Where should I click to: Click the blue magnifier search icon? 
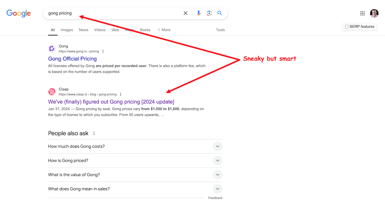click(220, 13)
